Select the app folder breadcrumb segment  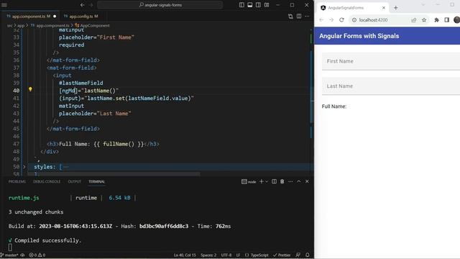click(x=21, y=26)
